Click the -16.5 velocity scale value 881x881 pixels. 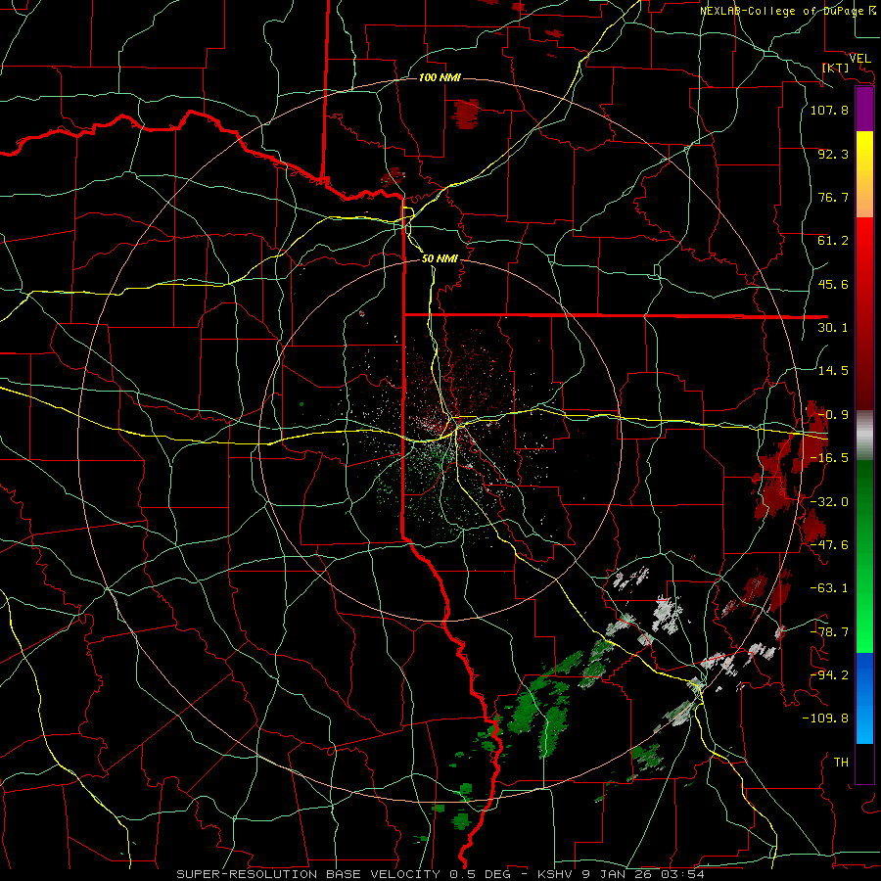(829, 458)
